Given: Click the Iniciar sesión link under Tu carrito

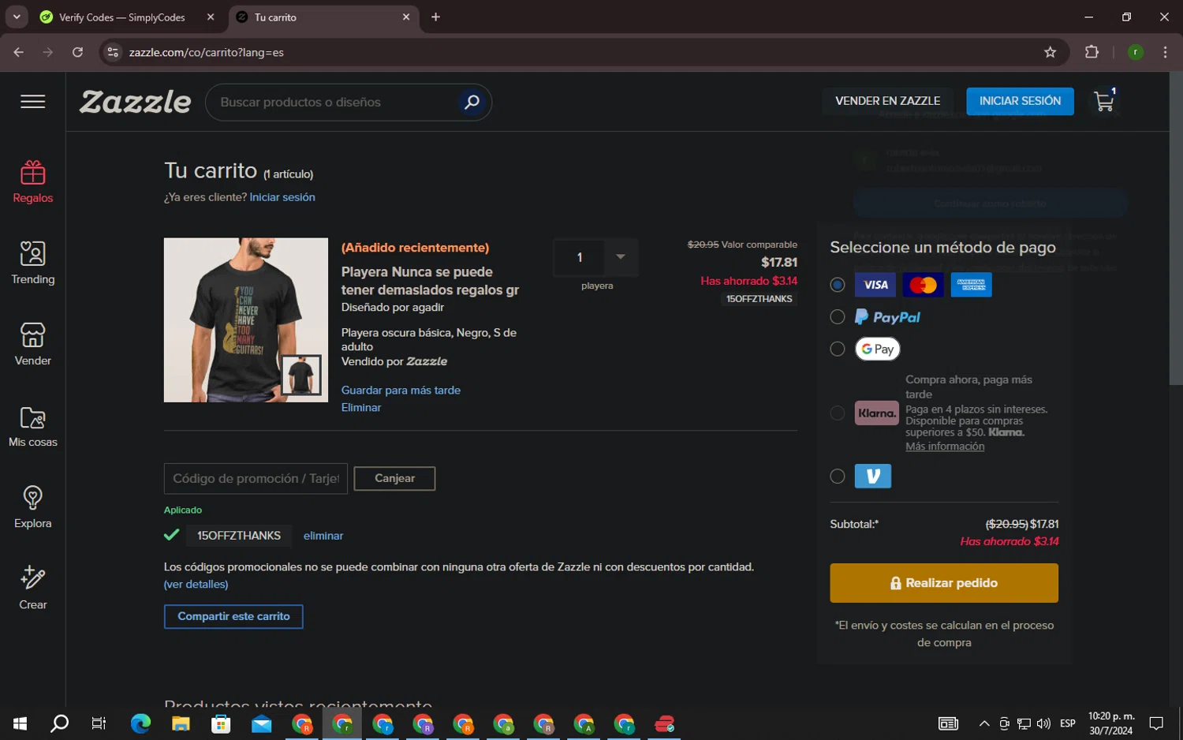Looking at the screenshot, I should coord(282,197).
